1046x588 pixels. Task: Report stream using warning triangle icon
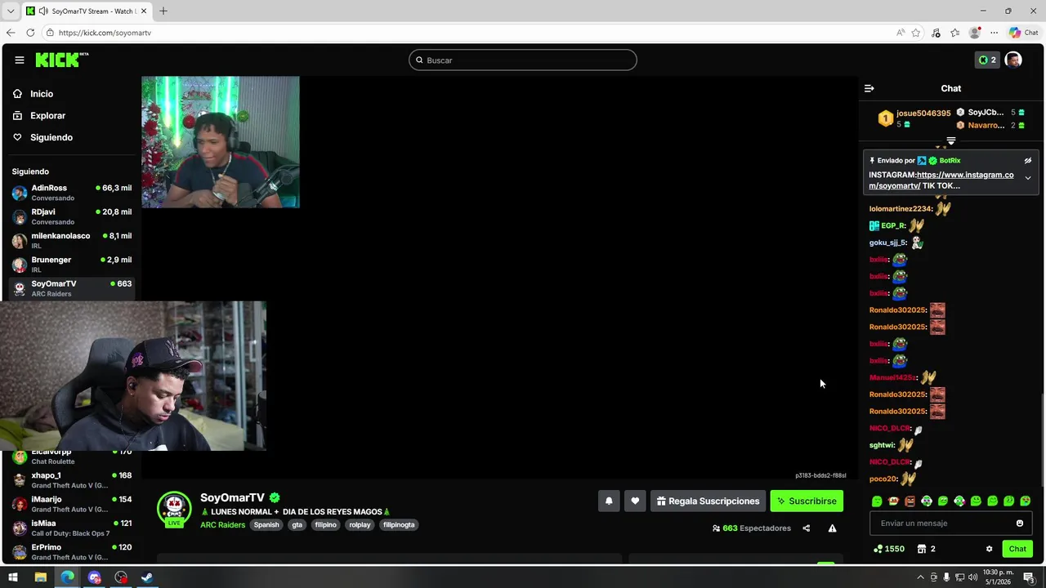coord(832,528)
